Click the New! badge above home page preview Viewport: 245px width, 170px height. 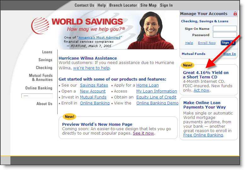[x=69, y=117]
